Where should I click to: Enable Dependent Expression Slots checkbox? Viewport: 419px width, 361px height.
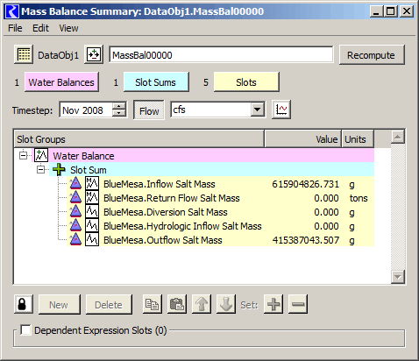tap(25, 330)
